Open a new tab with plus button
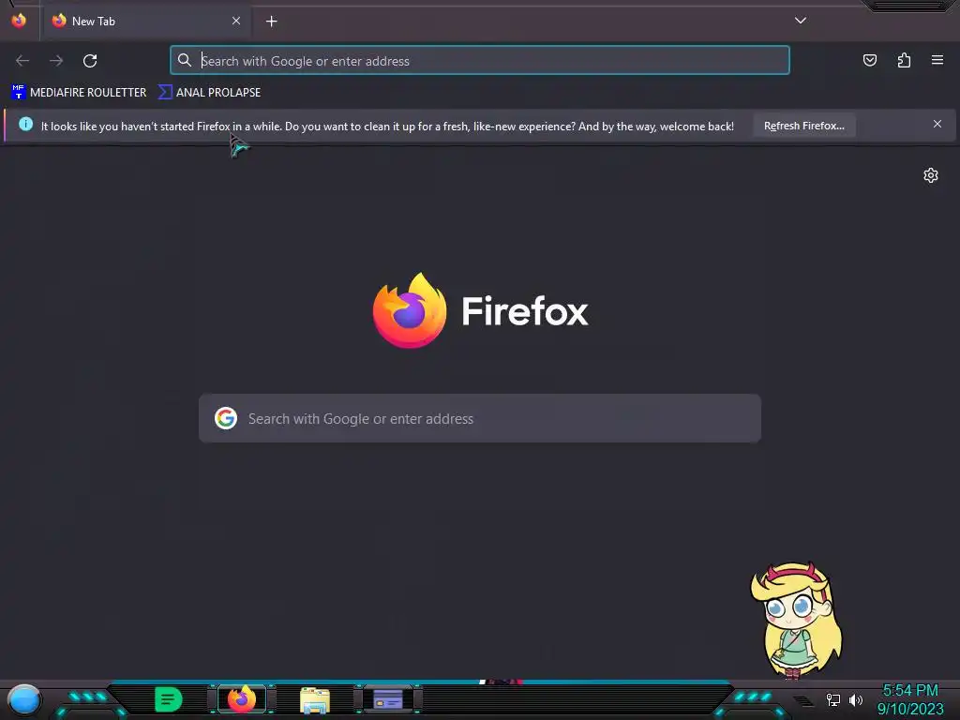This screenshot has width=960, height=720. (271, 22)
